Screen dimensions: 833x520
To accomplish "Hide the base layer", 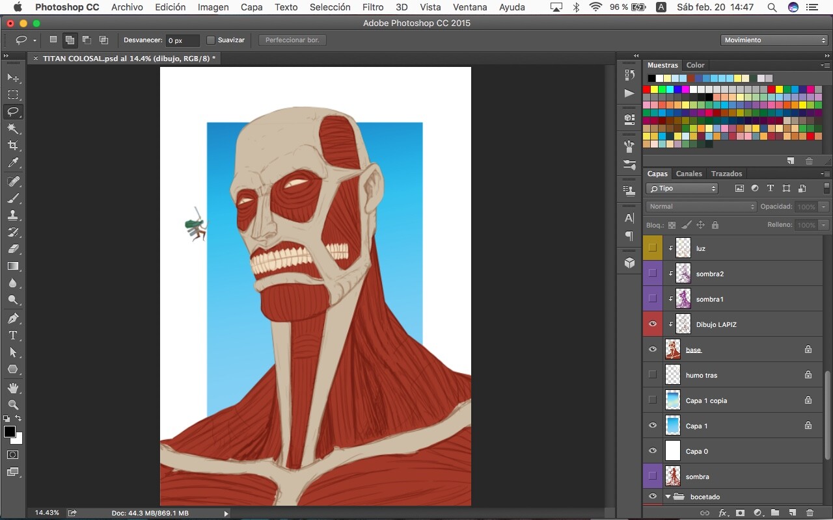I will (x=653, y=350).
